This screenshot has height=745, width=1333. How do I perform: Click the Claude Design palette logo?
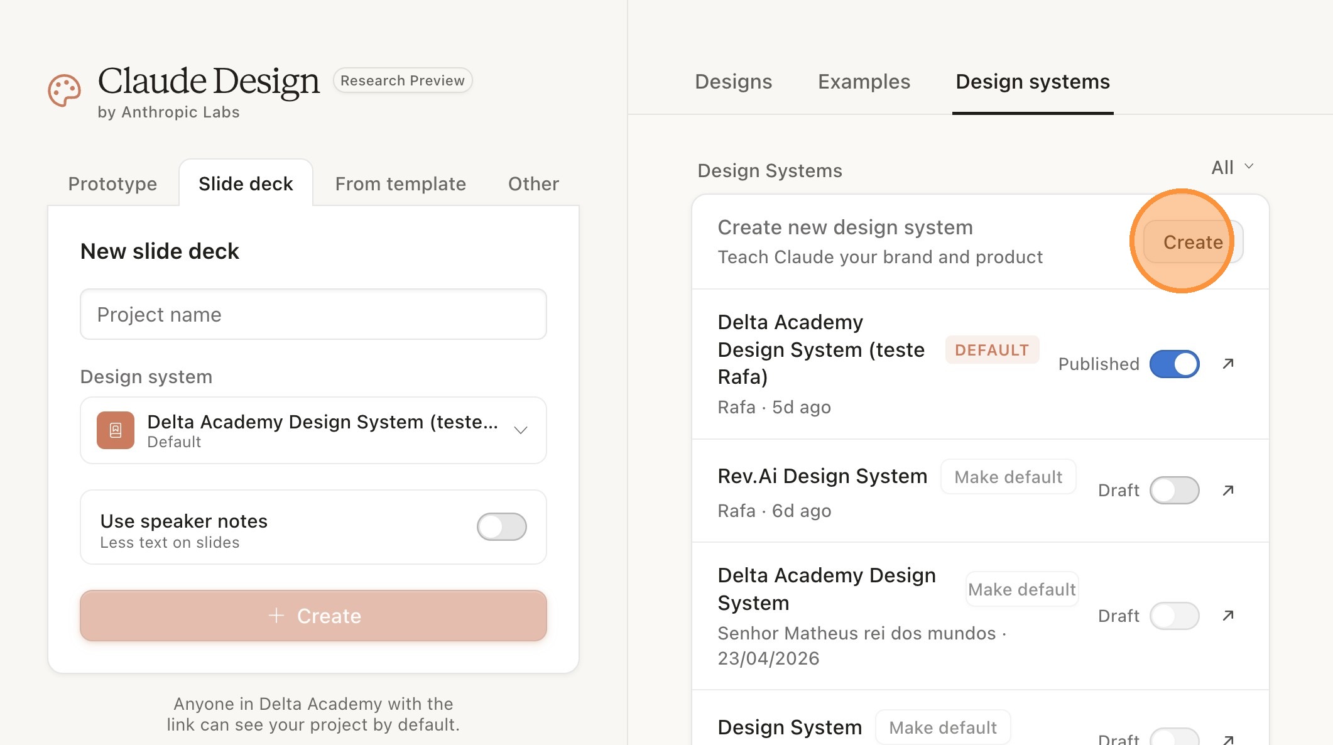[x=64, y=91]
